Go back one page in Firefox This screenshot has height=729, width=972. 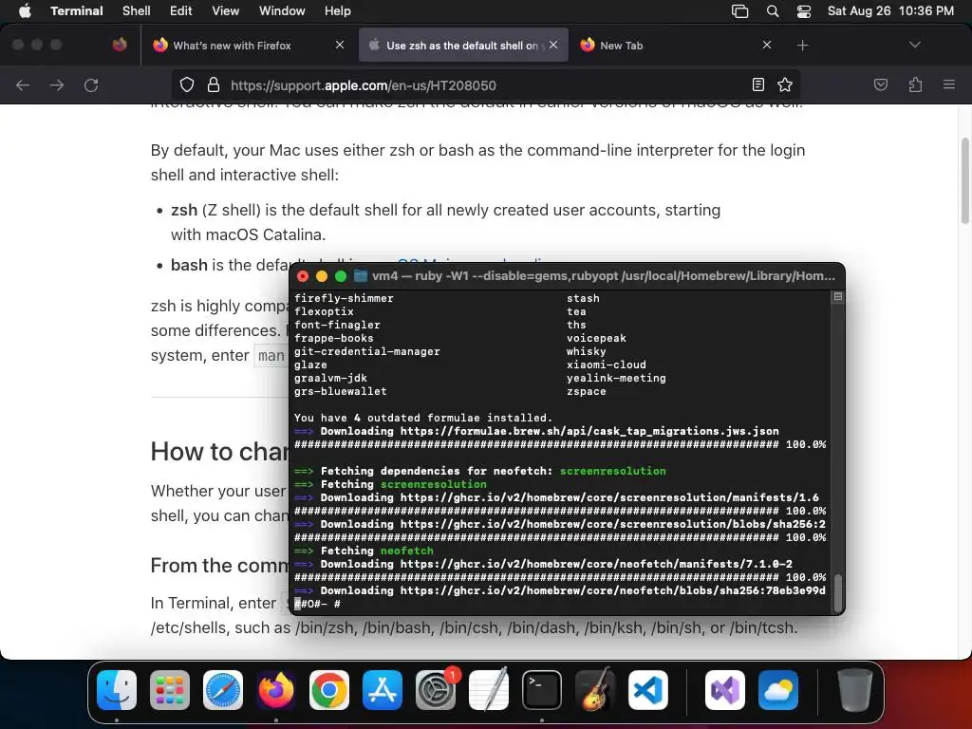point(23,84)
